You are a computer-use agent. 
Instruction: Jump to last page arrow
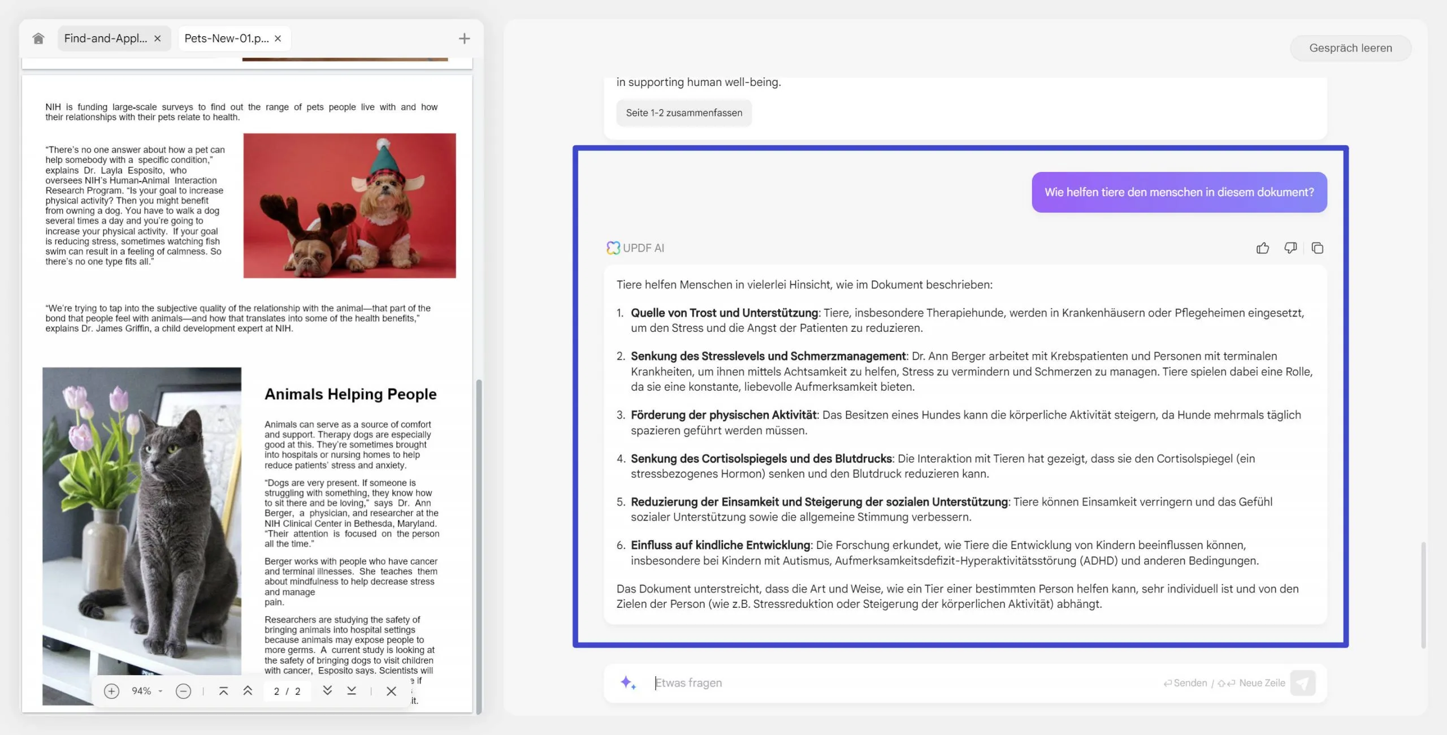pyautogui.click(x=352, y=691)
